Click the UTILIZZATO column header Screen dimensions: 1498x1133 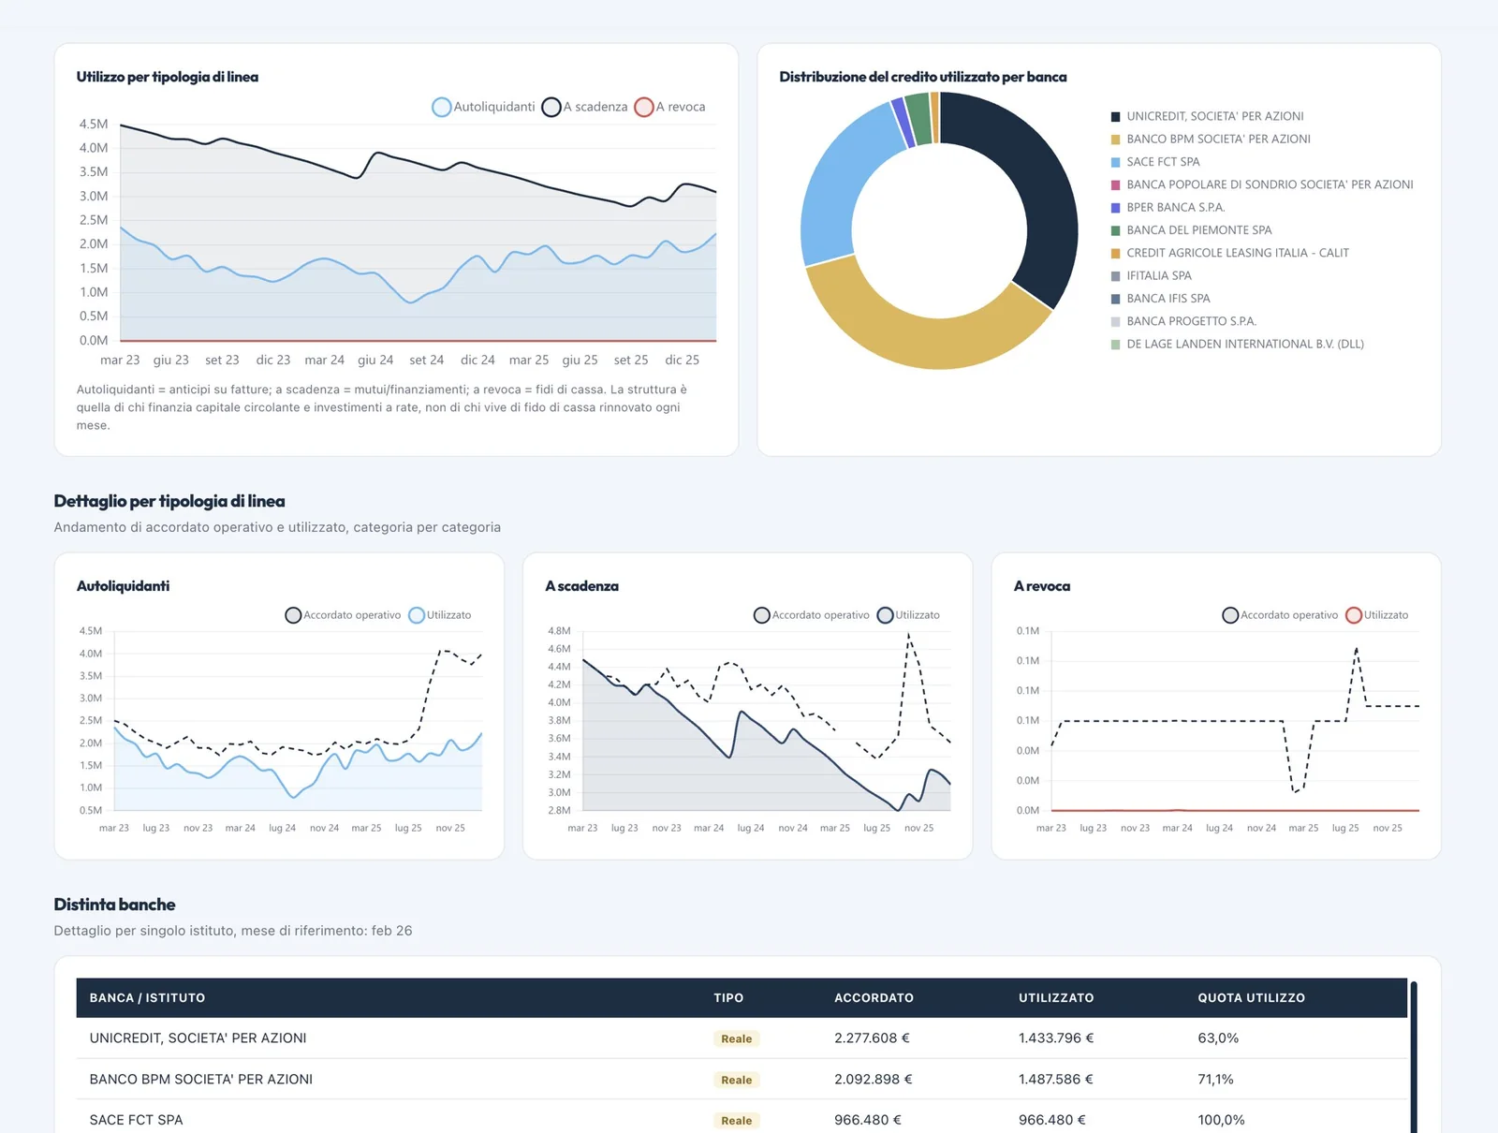pyautogui.click(x=1056, y=998)
